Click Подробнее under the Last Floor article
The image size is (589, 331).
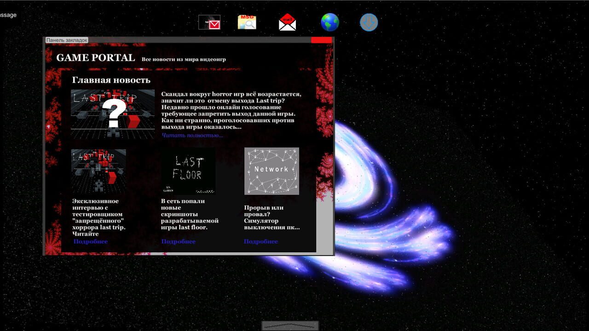pyautogui.click(x=179, y=241)
